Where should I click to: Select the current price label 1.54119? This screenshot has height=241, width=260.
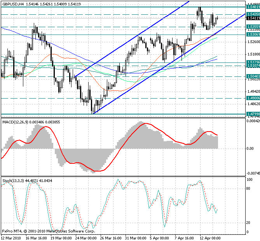pyautogui.click(x=253, y=18)
